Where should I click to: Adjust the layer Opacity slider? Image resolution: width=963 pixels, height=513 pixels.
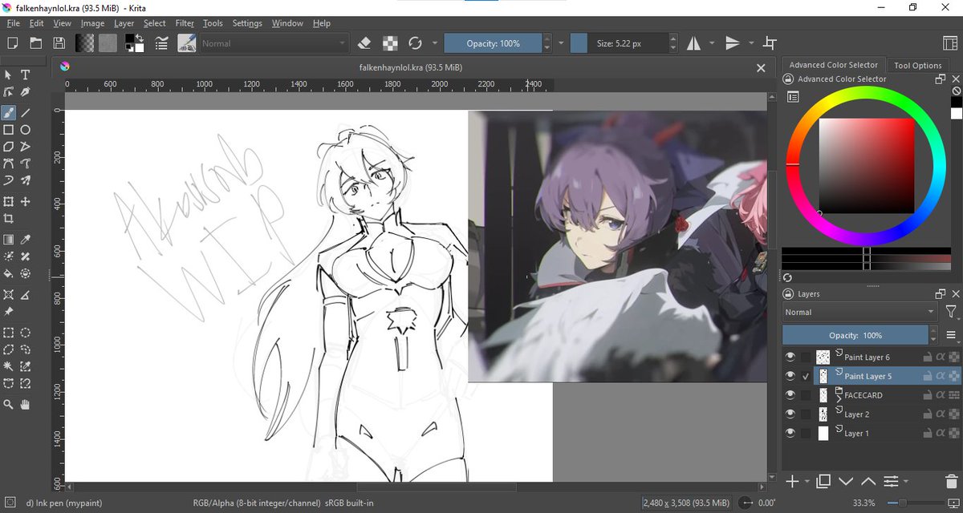tap(855, 335)
